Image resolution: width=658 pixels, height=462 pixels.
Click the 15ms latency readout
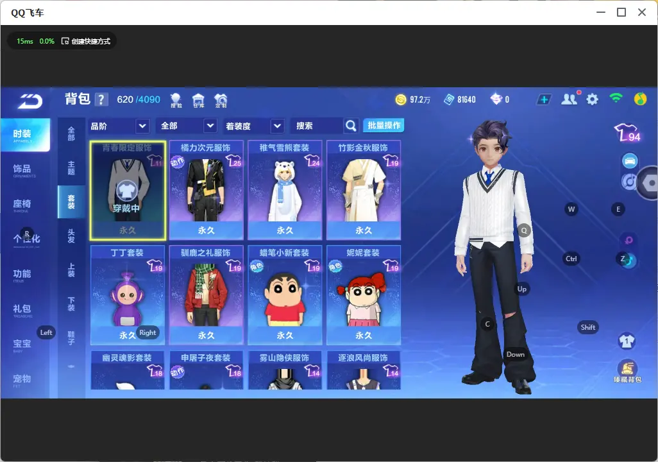pyautogui.click(x=25, y=41)
